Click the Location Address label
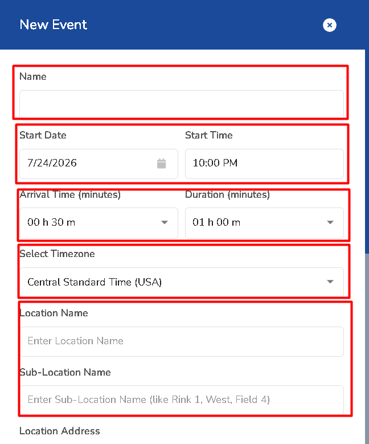Viewport: 369px width, 444px height. [x=59, y=431]
